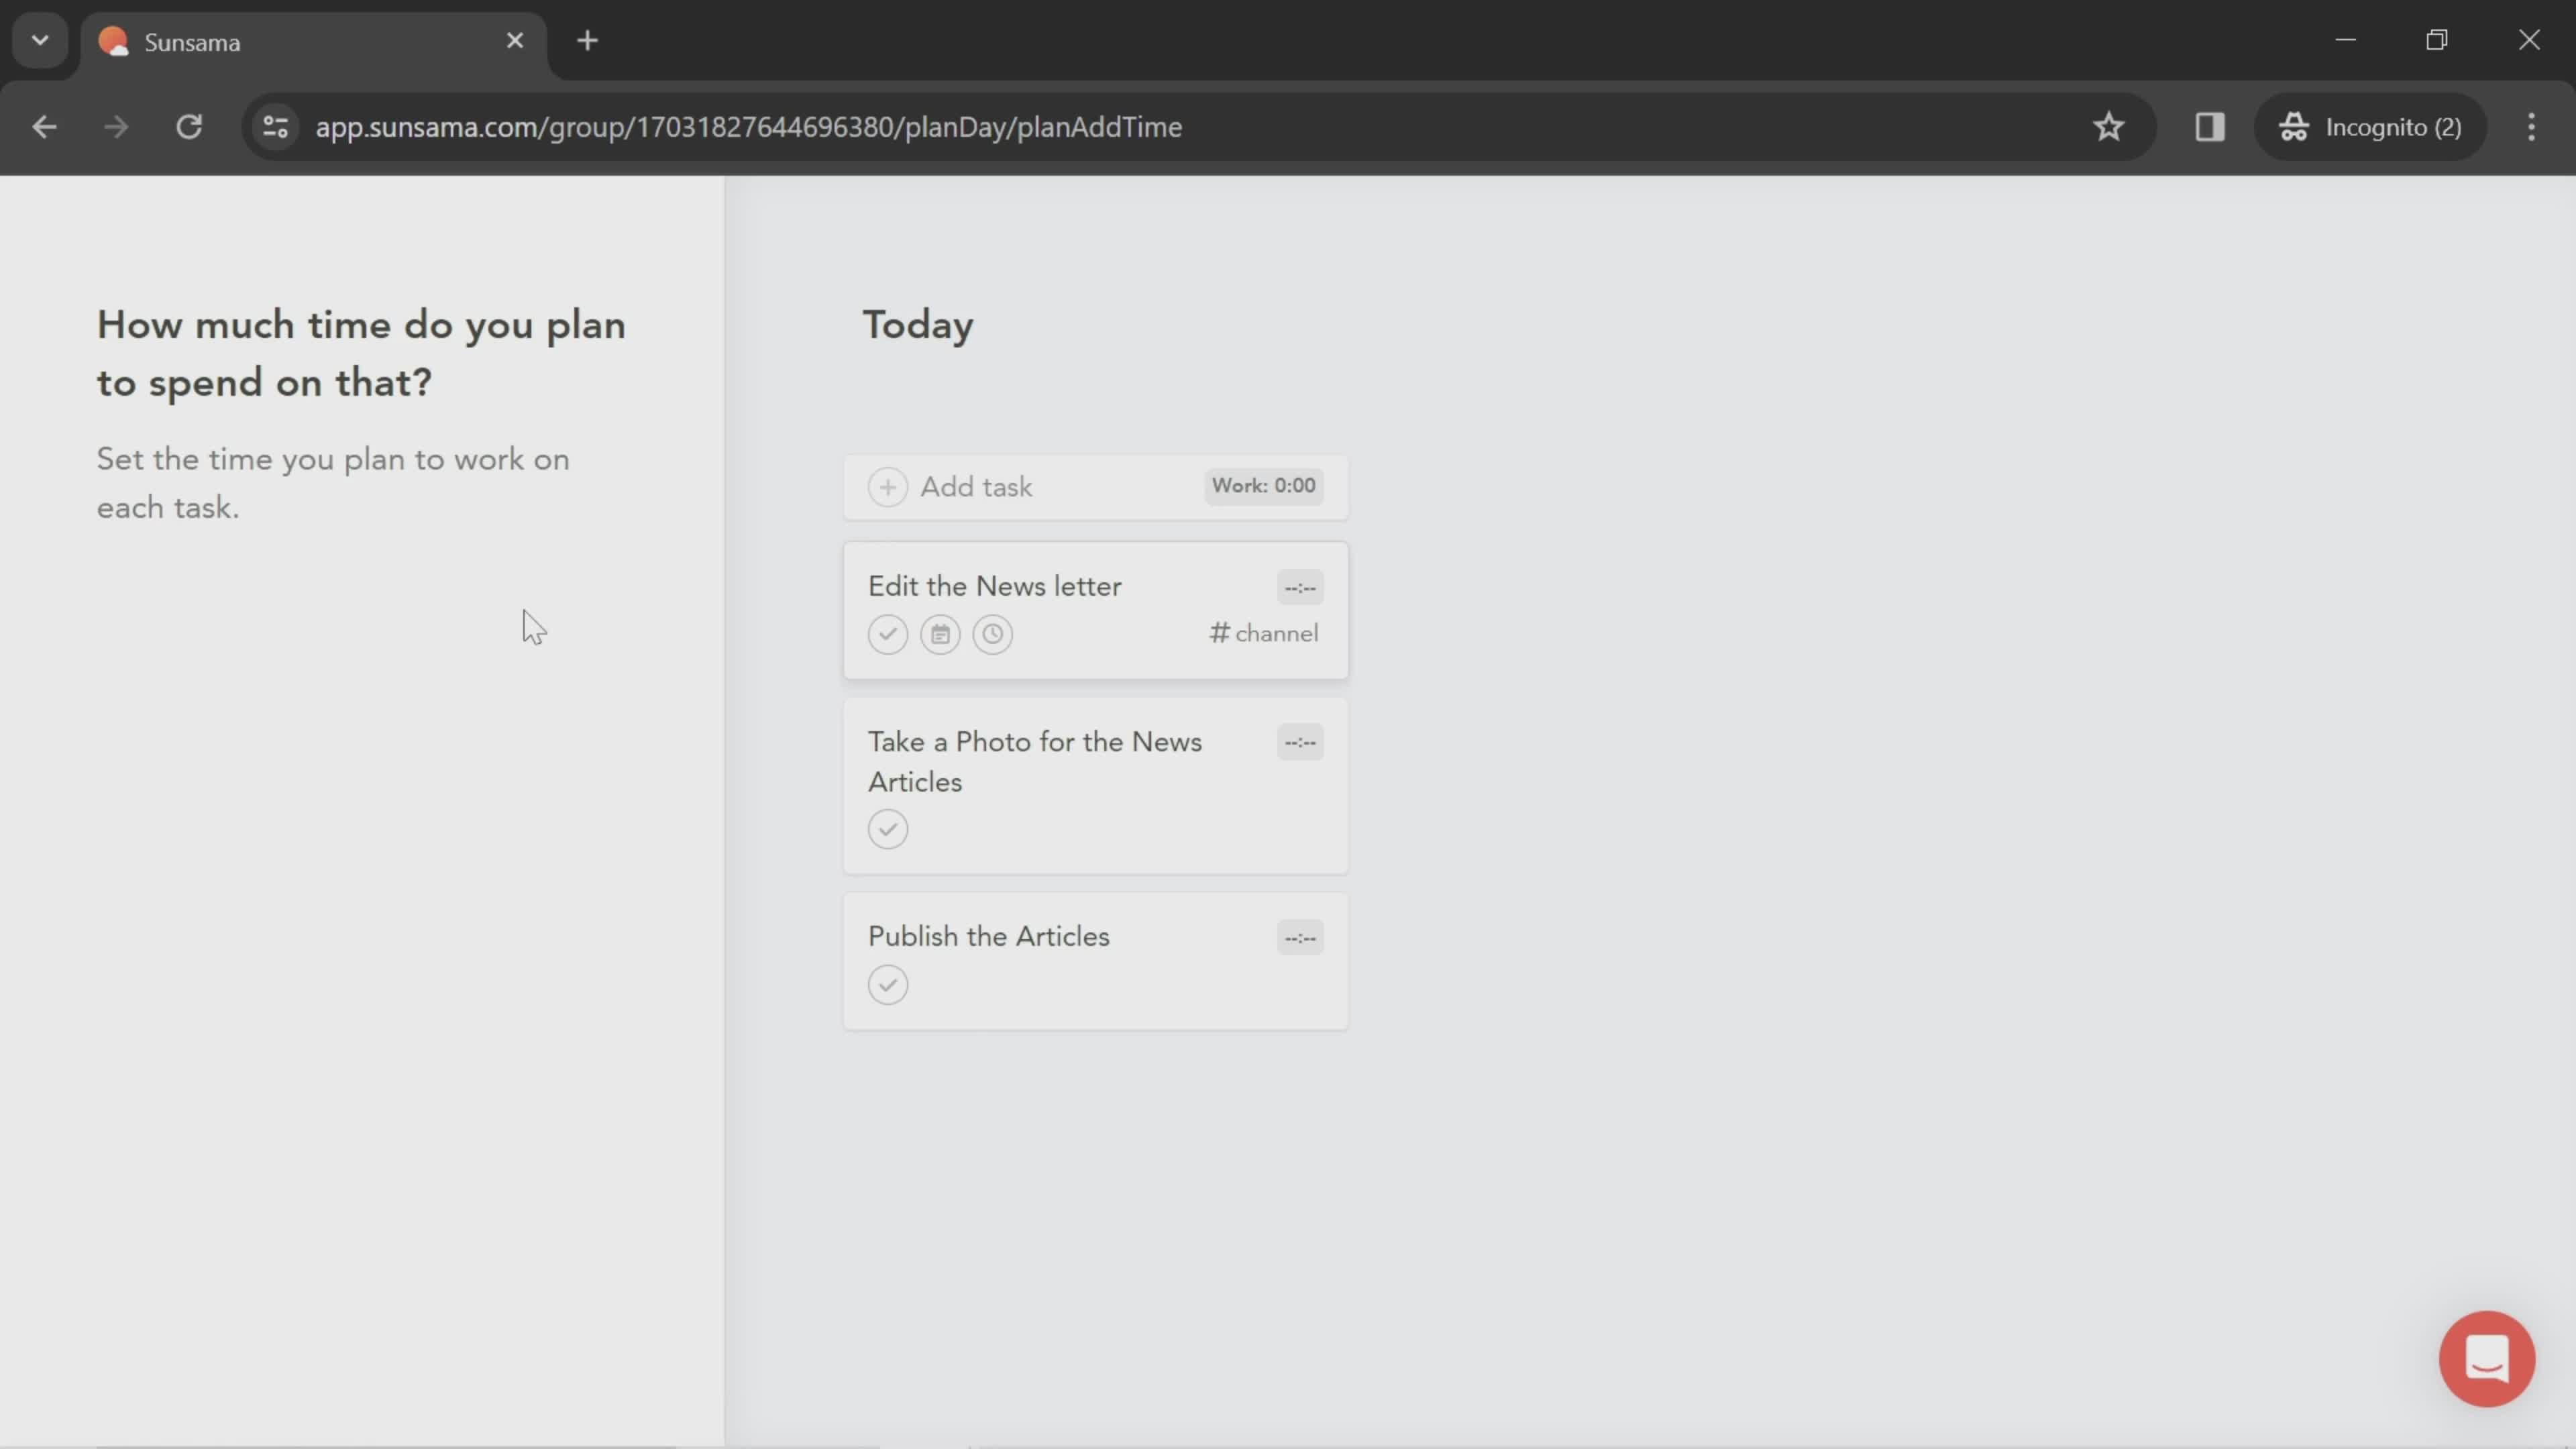View site information icon in address bar
This screenshot has width=2576, height=1449.
pyautogui.click(x=275, y=127)
